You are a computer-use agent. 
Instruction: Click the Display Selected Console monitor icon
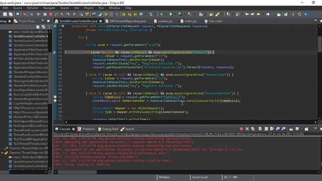tap(297, 129)
